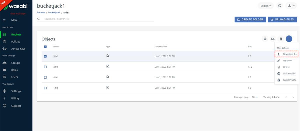Sort by the Last Modified column header
Screen dimensions: 300x131
click(x=161, y=47)
